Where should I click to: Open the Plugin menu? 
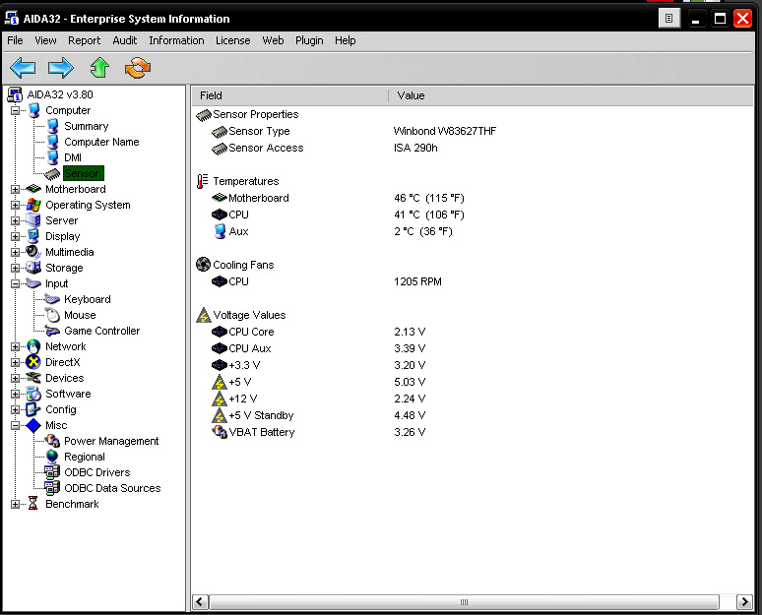[309, 40]
